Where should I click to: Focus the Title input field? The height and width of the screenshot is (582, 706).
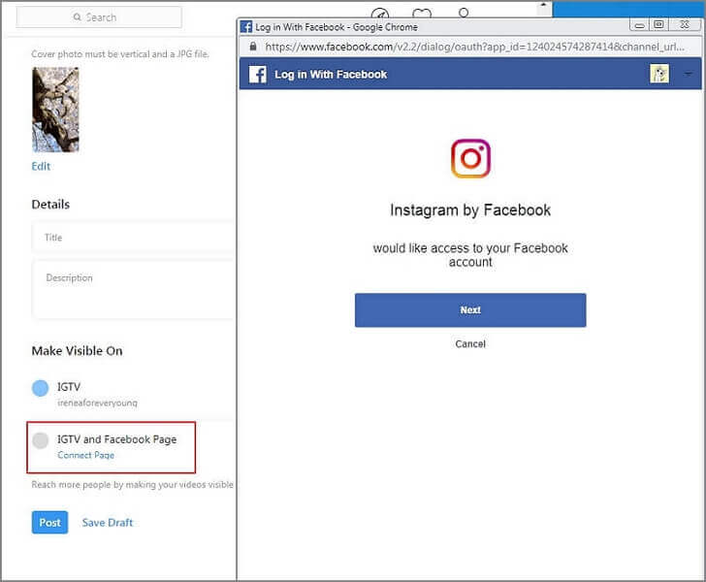tap(133, 238)
